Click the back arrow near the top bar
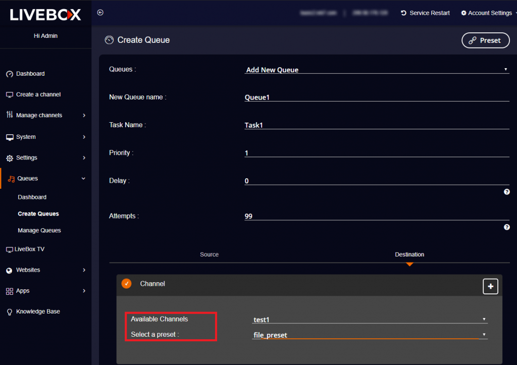 (99, 12)
